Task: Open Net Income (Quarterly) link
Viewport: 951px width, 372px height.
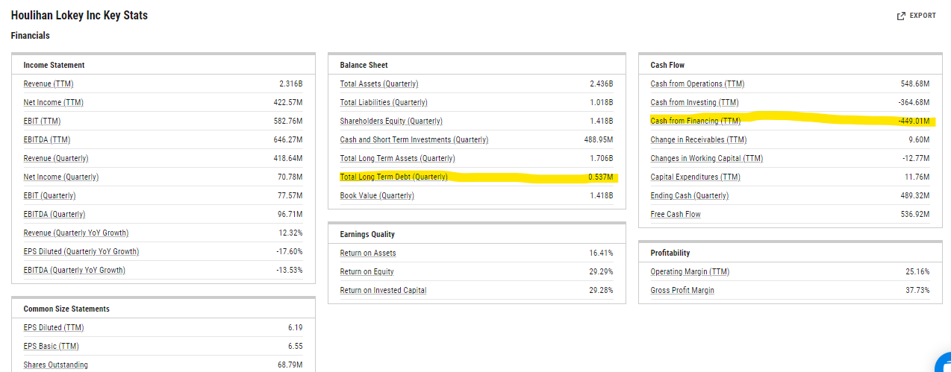Action: coord(60,177)
